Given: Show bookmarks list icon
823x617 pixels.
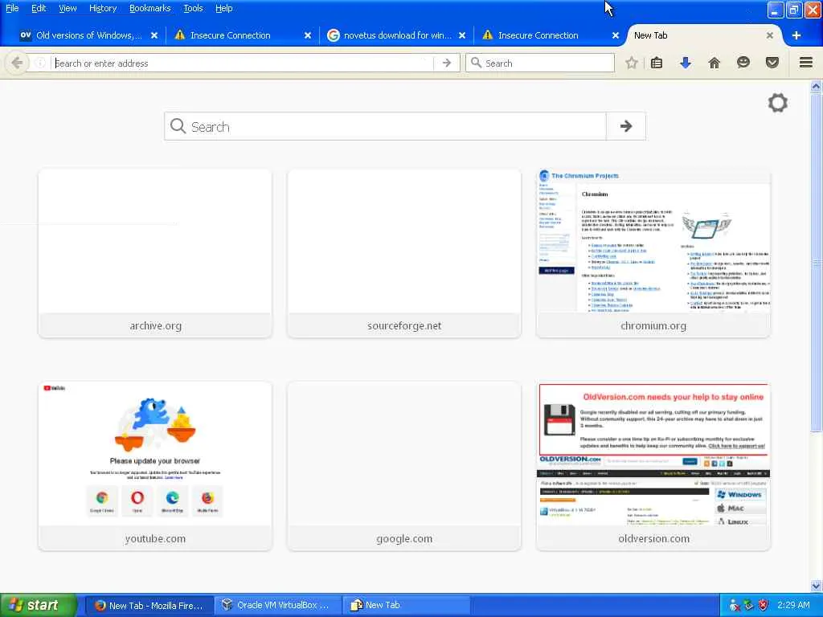Looking at the screenshot, I should (657, 63).
